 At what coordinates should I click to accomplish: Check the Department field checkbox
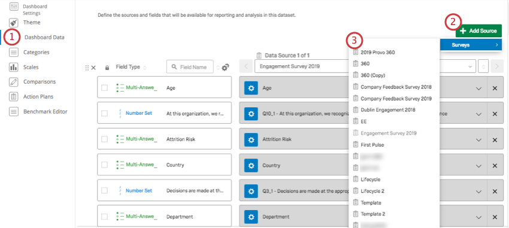click(105, 217)
